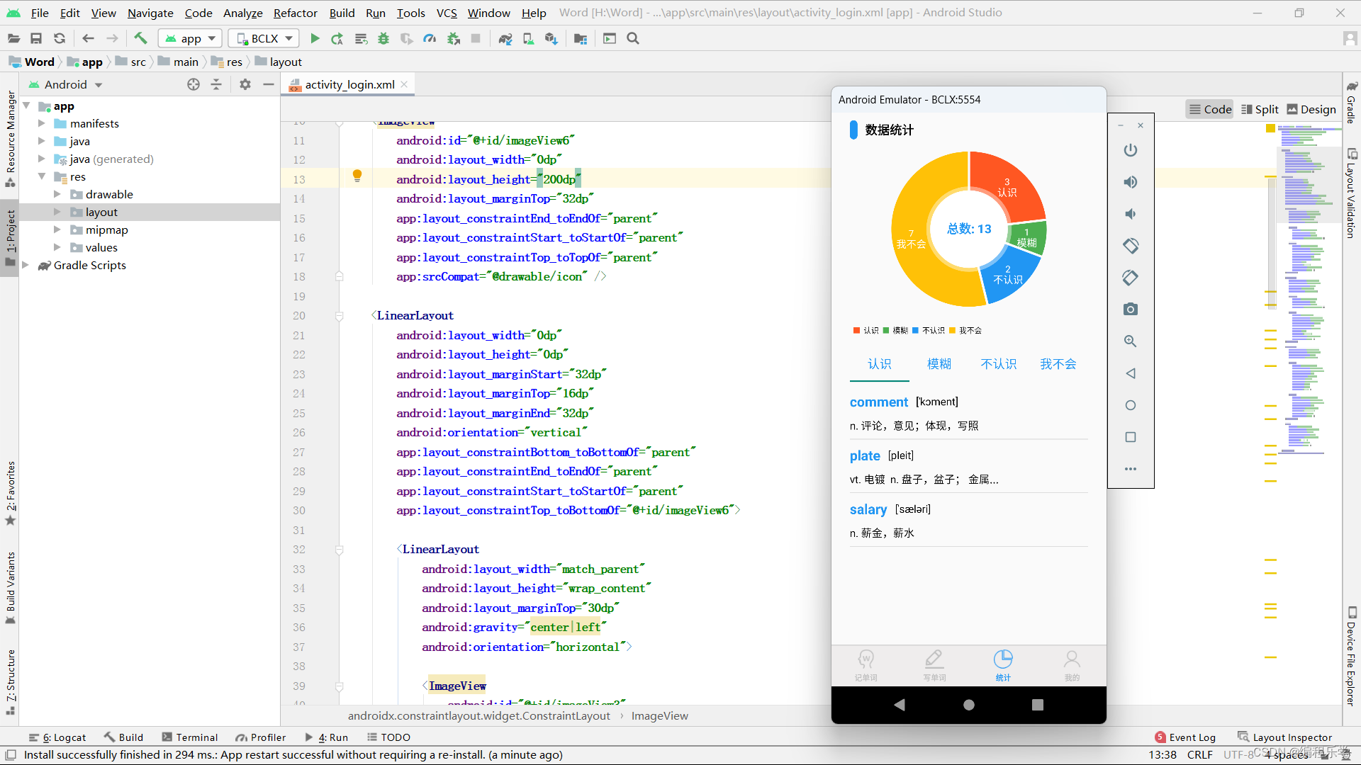The height and width of the screenshot is (765, 1361).
Task: Click the emulator rotate left icon
Action: pos(1130,246)
